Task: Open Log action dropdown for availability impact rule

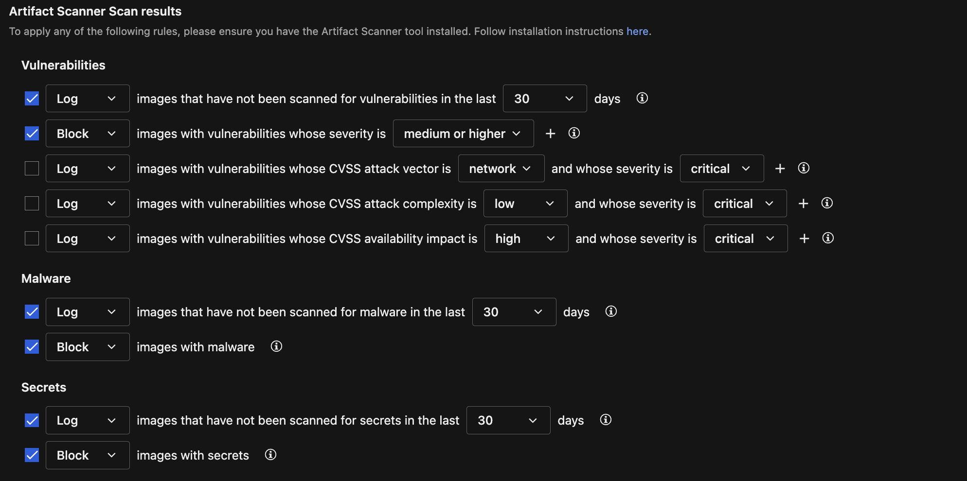Action: (x=88, y=239)
